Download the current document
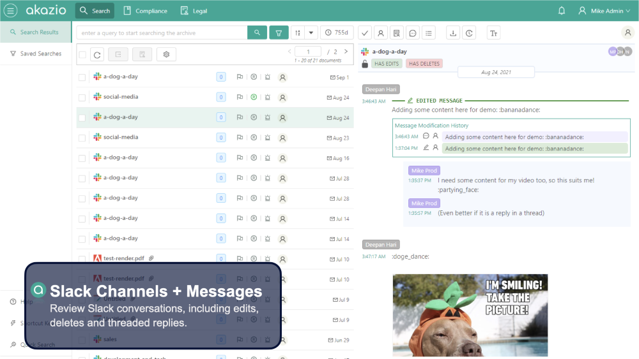 (x=453, y=33)
